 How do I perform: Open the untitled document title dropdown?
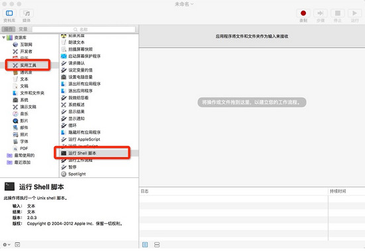coord(184,4)
